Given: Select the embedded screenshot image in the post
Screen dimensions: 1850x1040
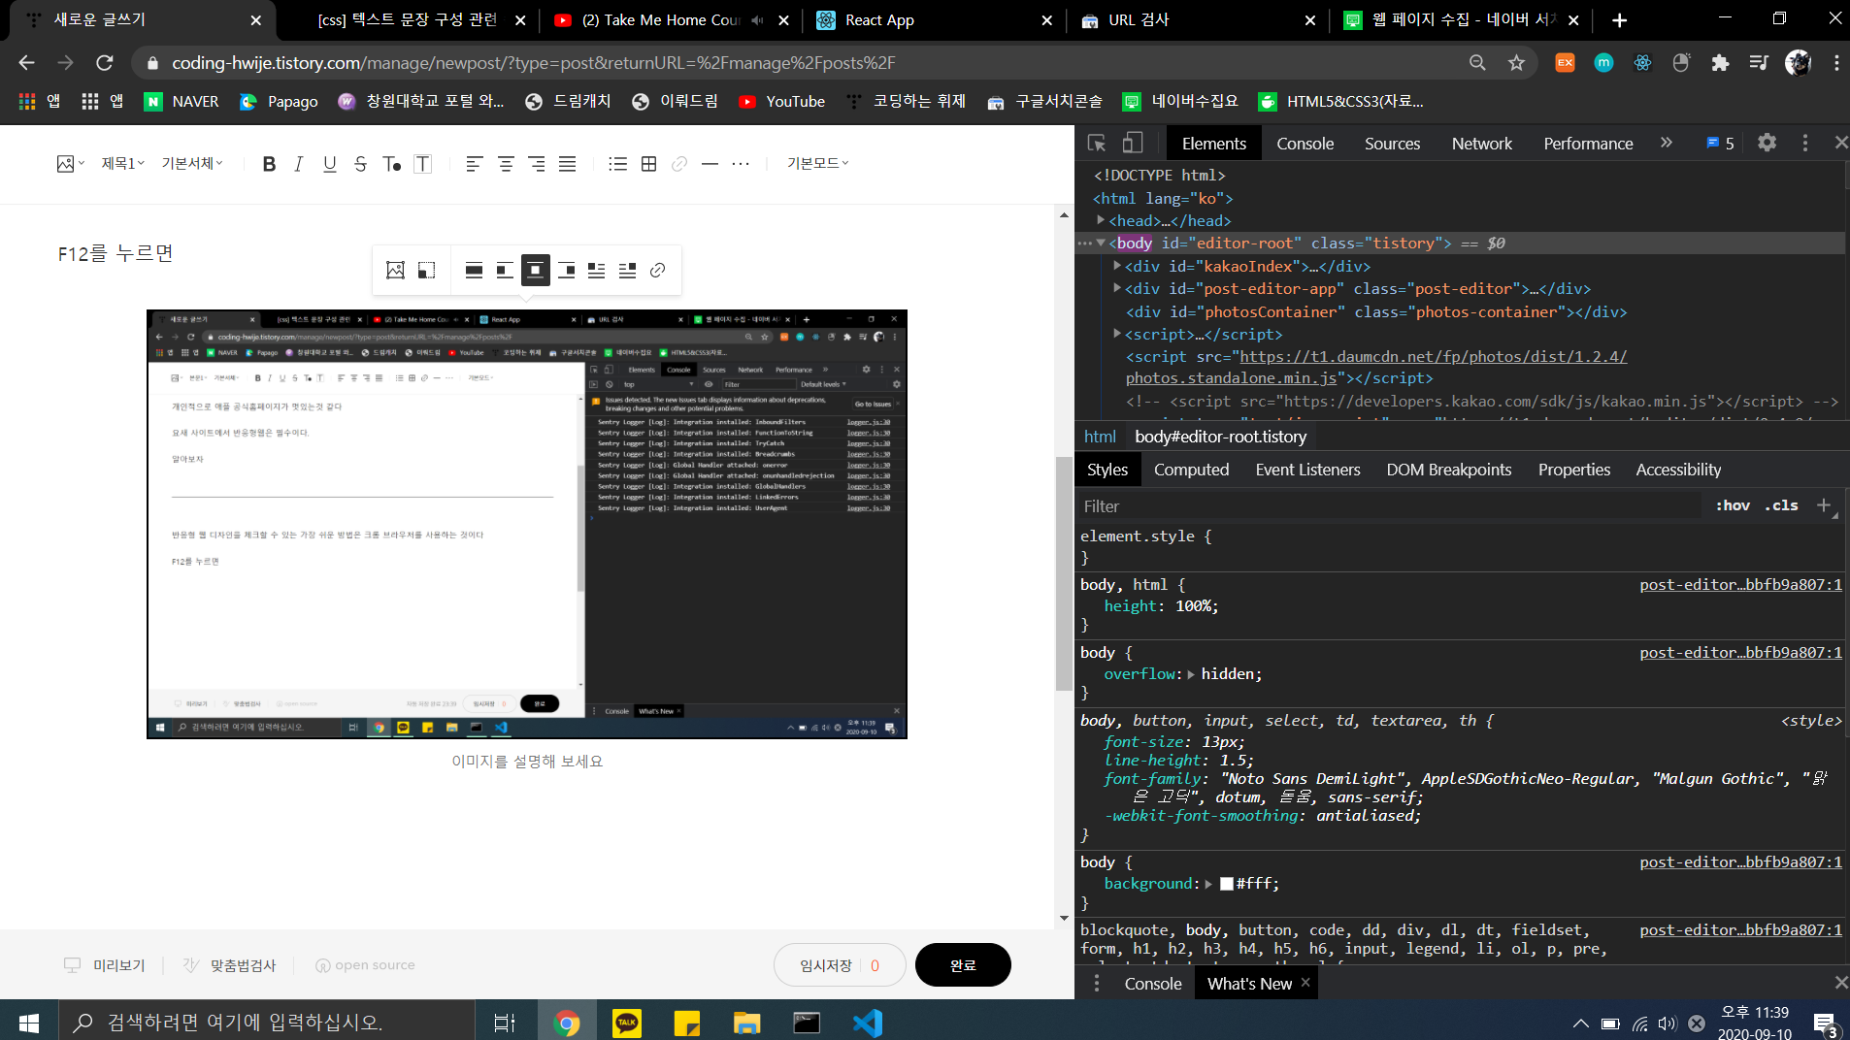Looking at the screenshot, I should (x=527, y=524).
